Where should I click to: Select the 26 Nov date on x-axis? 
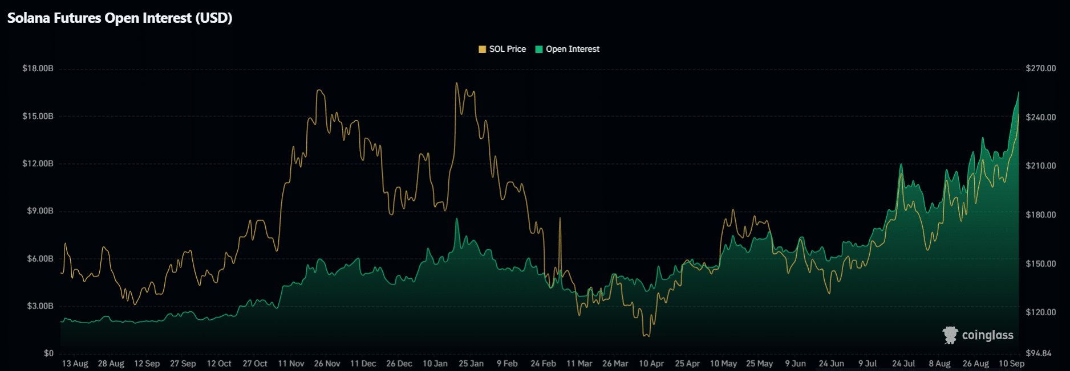(x=327, y=364)
